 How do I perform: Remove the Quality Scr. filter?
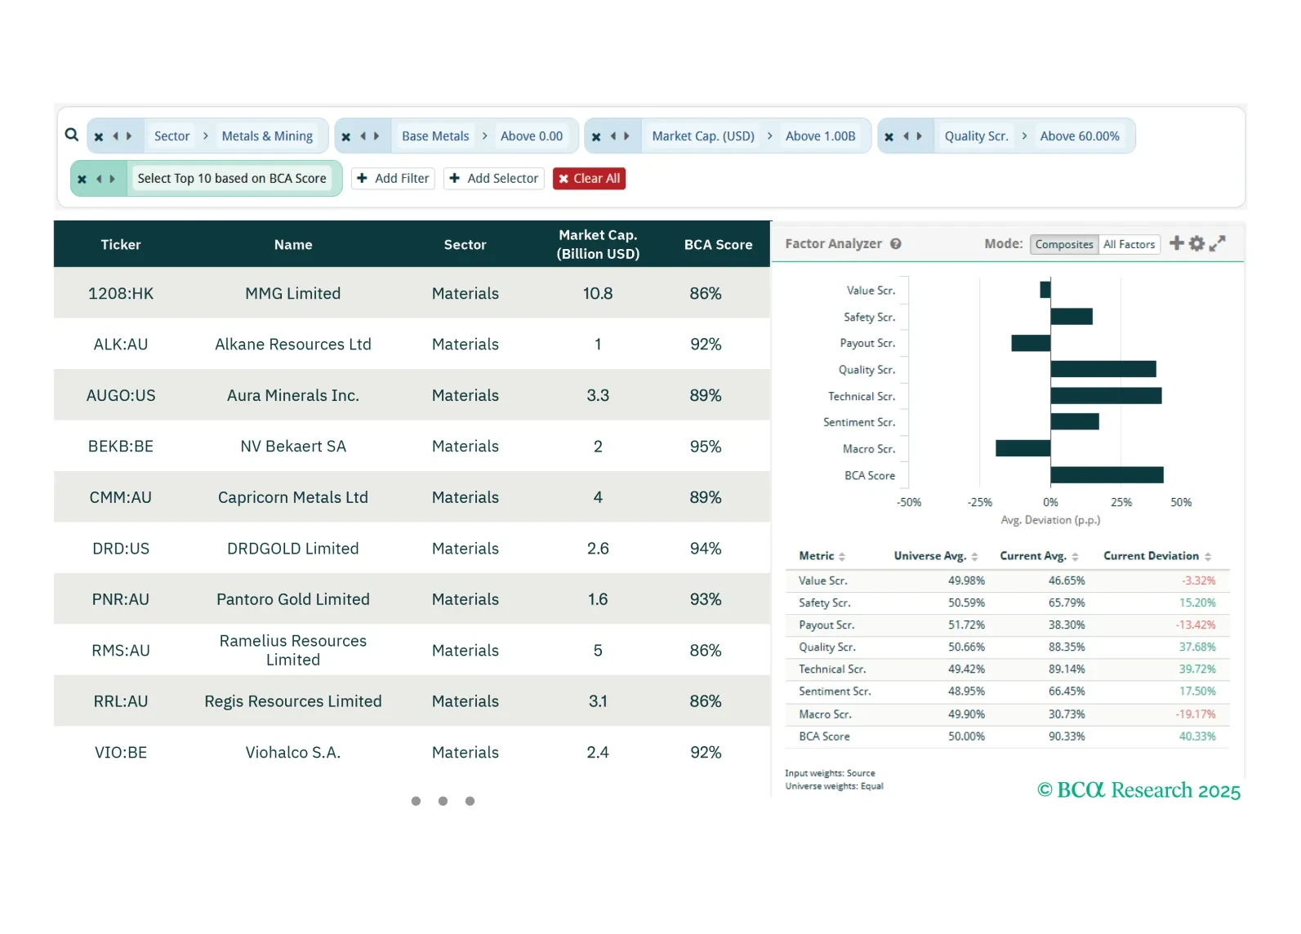pyautogui.click(x=889, y=136)
